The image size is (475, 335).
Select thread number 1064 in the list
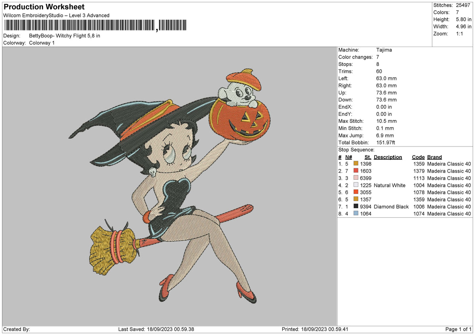click(366, 213)
